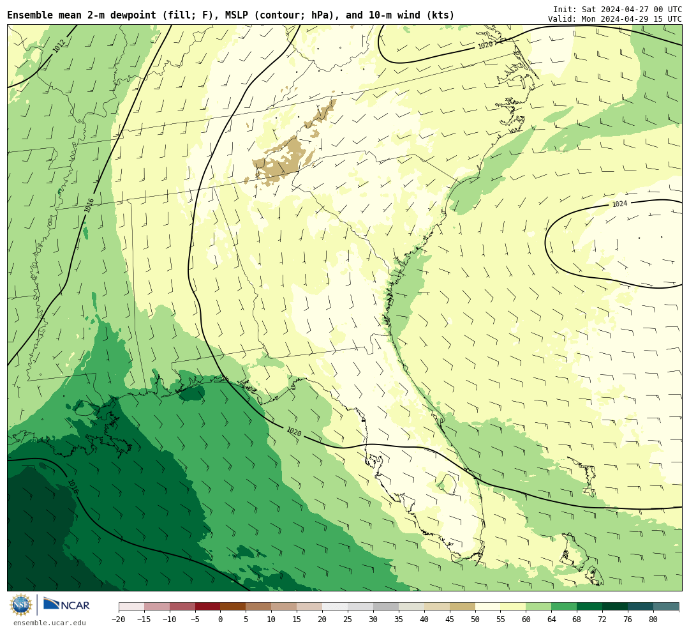Click the 35 colorbar tick label
689x631 pixels.
click(x=399, y=620)
